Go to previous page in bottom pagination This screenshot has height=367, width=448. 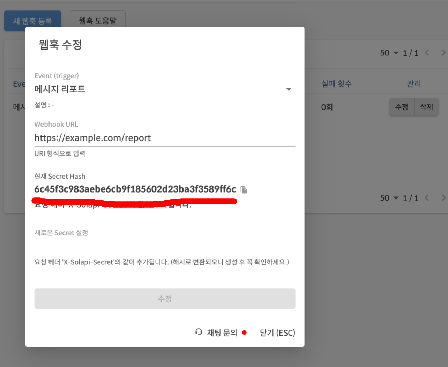tap(427, 198)
